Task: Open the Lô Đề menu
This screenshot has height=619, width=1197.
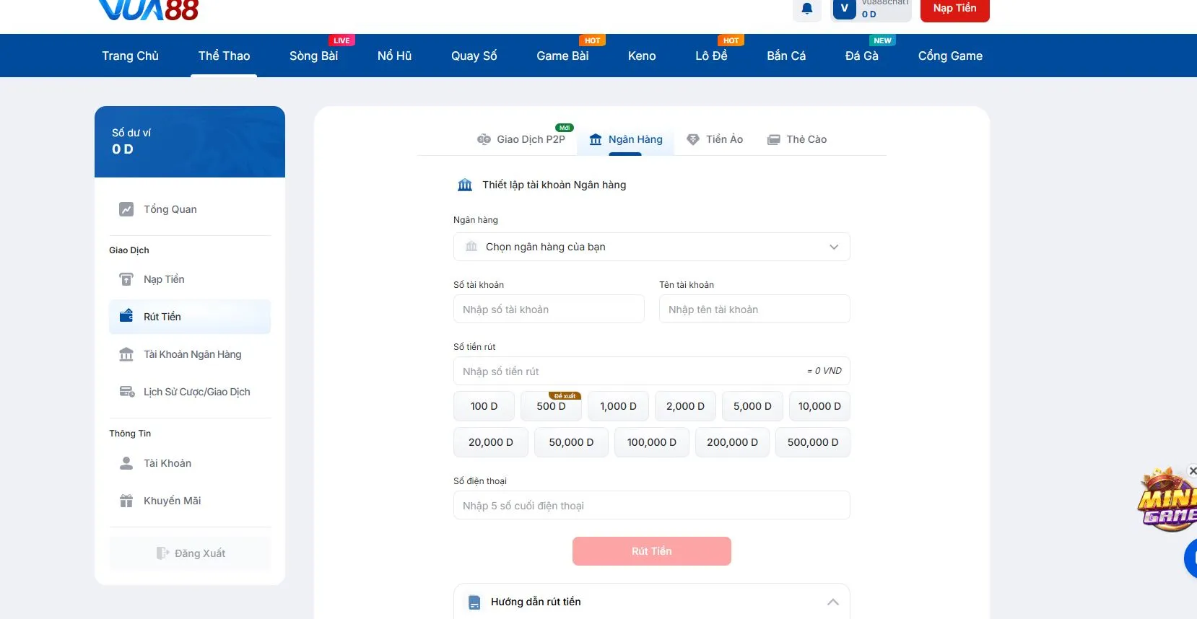Action: [711, 56]
